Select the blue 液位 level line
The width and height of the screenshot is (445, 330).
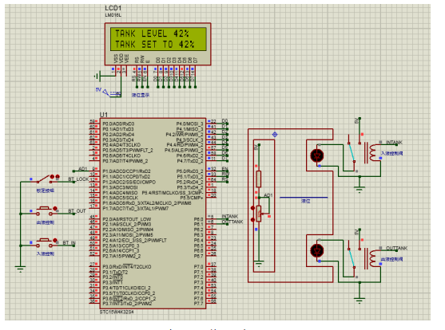pyautogui.click(x=304, y=198)
